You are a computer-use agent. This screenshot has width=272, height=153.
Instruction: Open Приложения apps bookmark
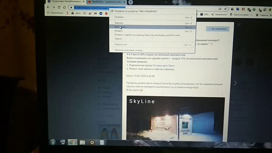click(55, 13)
